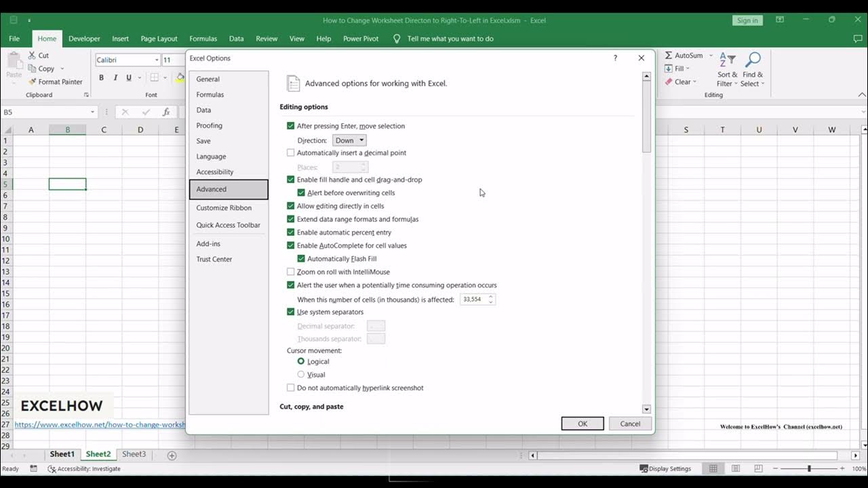Select the Visual cursor movement radio
Screen dimensions: 868x488
coord(301,375)
